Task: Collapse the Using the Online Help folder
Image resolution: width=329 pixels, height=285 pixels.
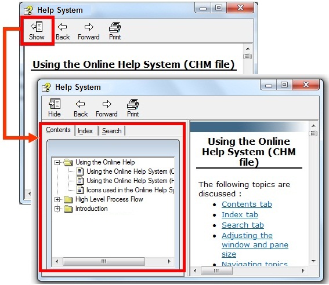Action: (57, 163)
